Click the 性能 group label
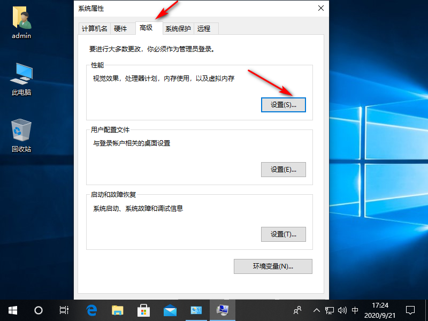 tap(97, 65)
